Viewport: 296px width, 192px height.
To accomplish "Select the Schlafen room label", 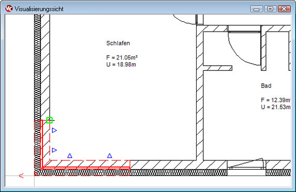I will coord(118,43).
